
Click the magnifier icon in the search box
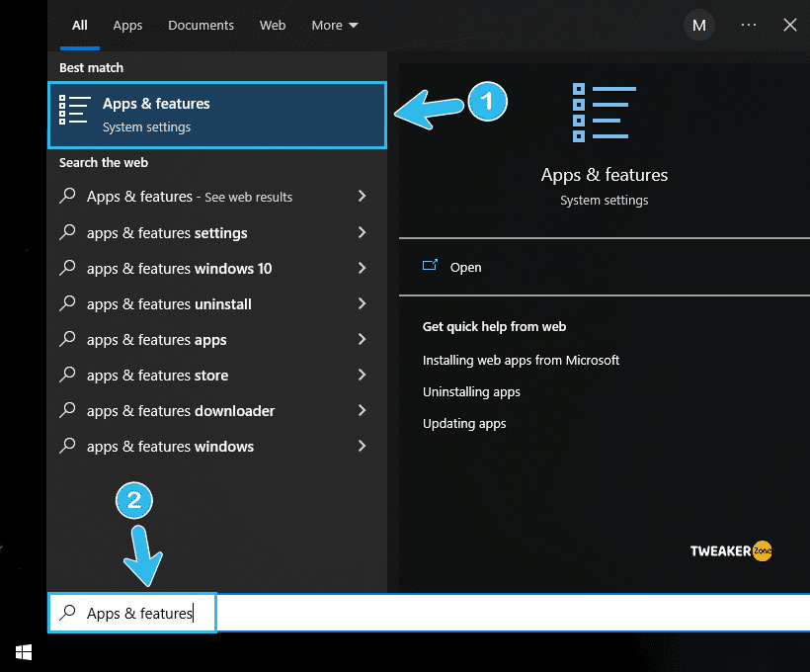[x=68, y=613]
